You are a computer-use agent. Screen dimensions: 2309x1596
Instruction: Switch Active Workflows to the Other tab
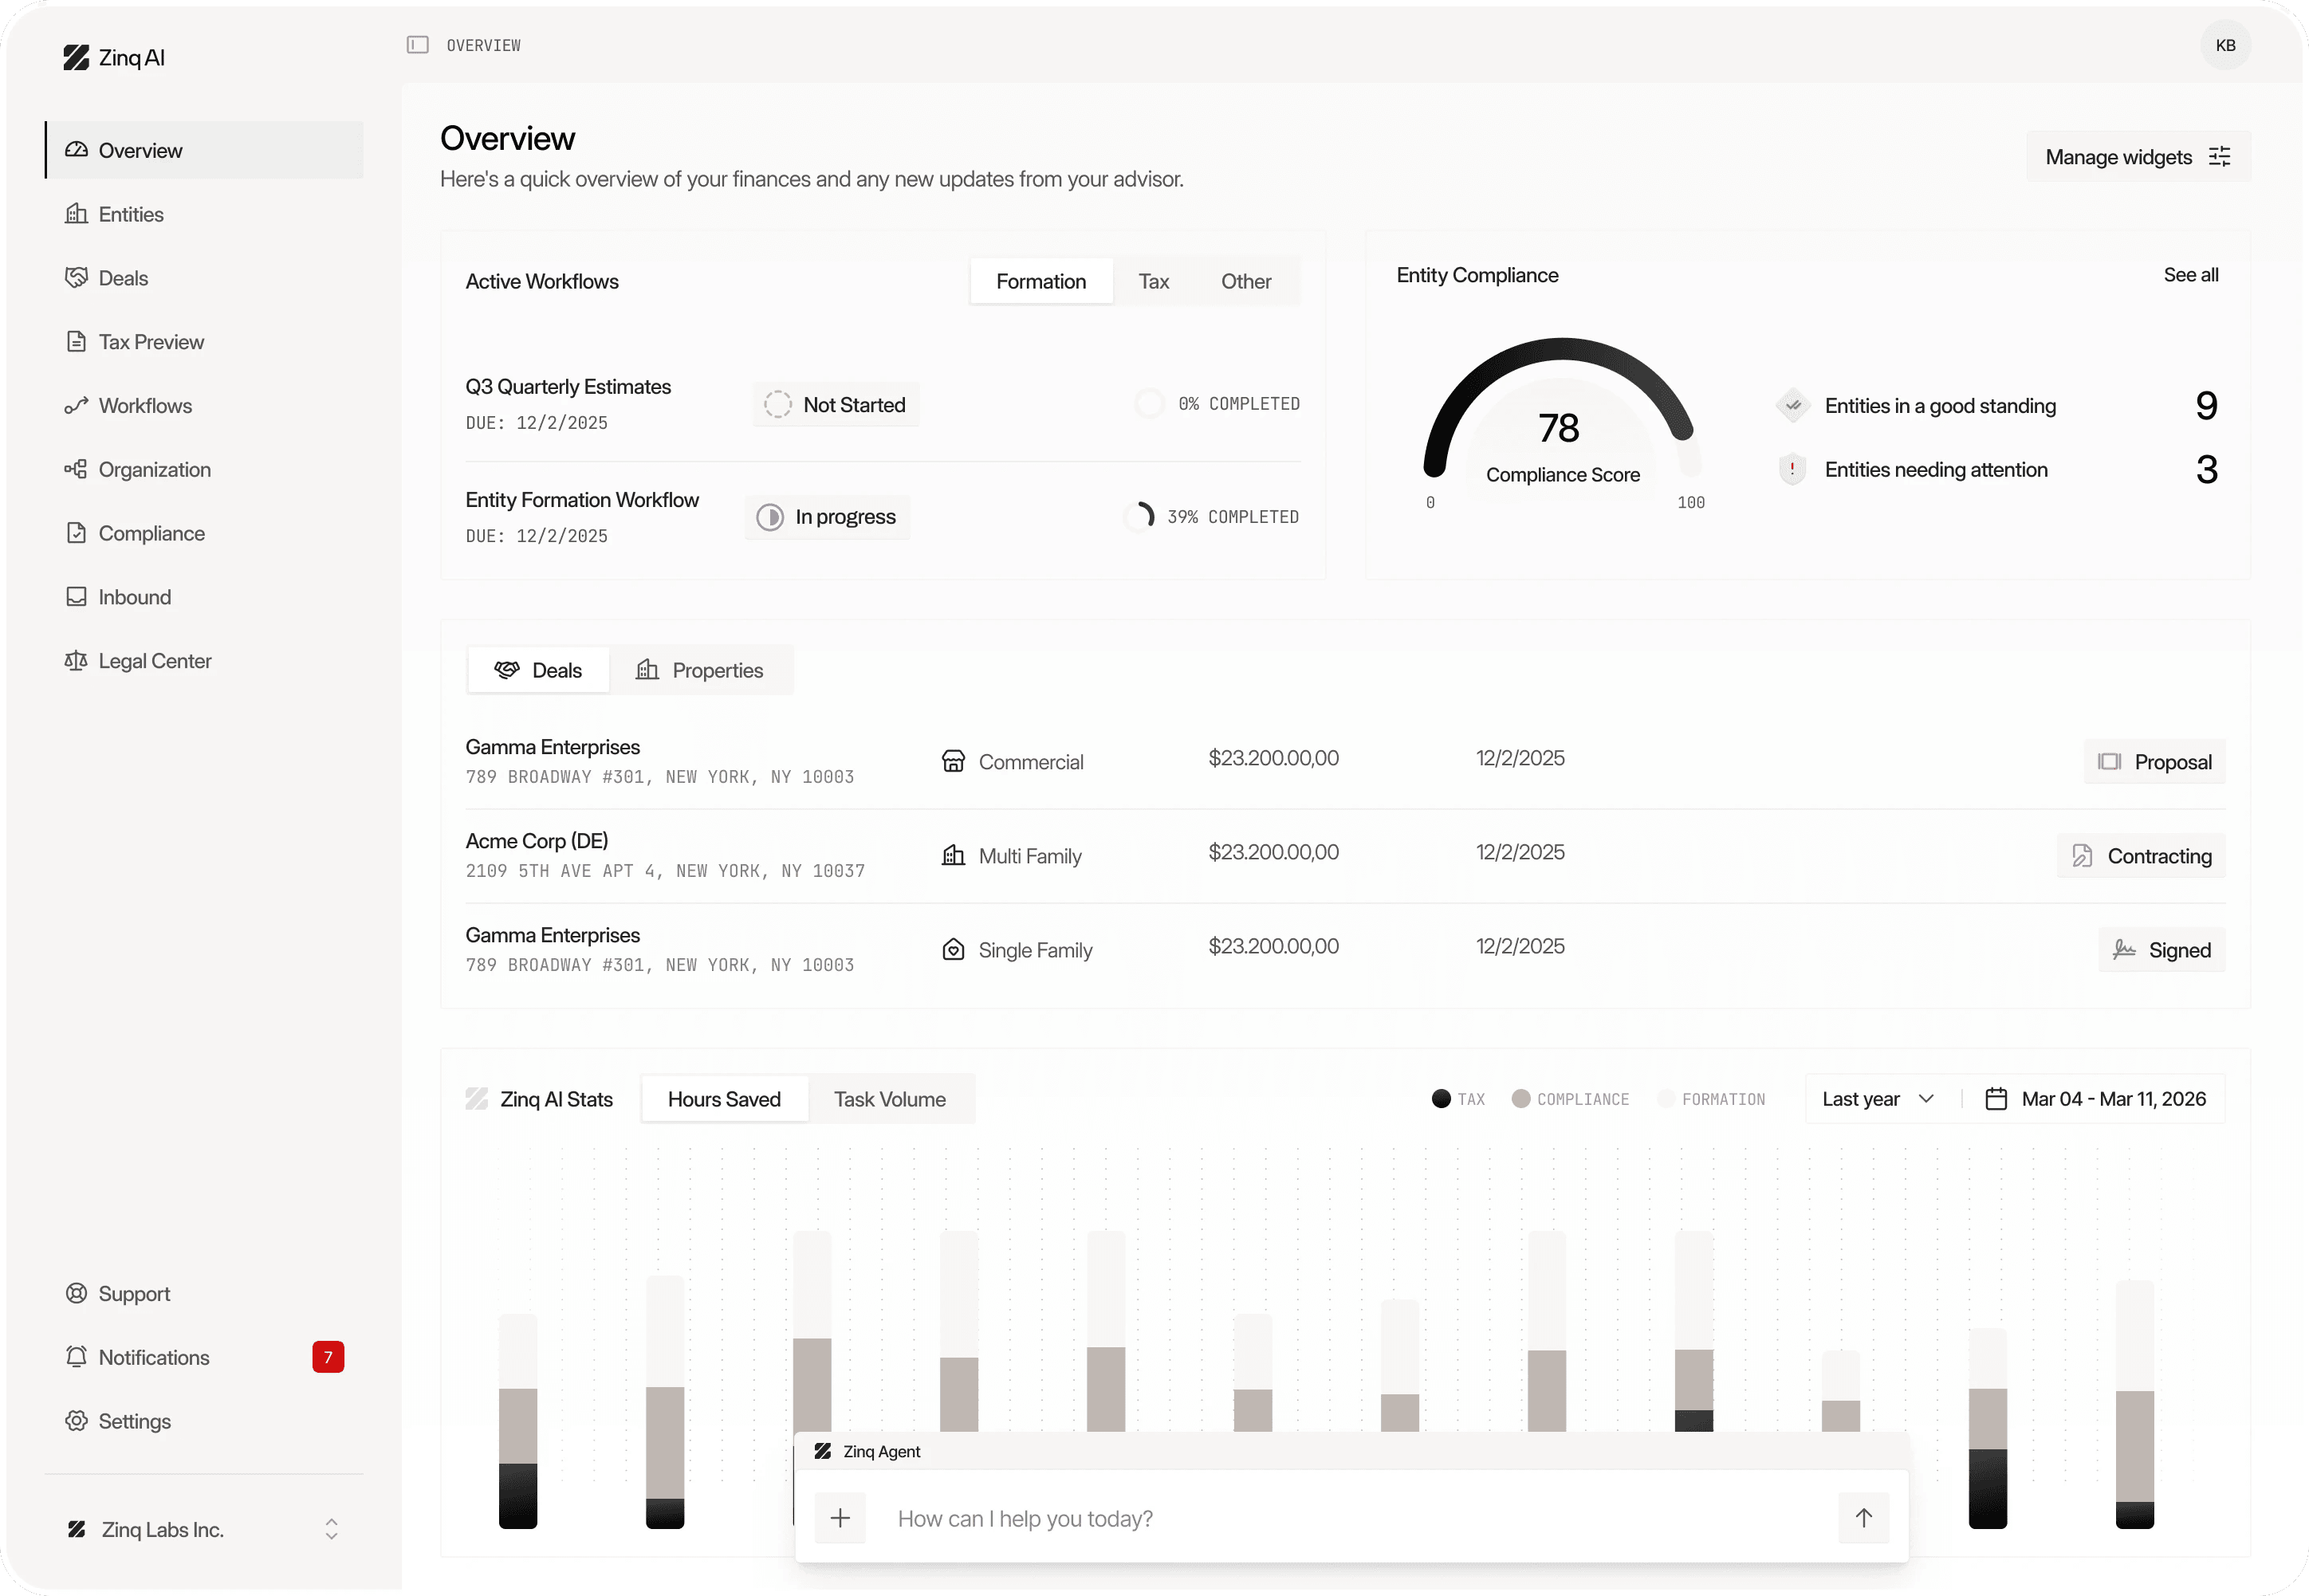click(x=1246, y=282)
